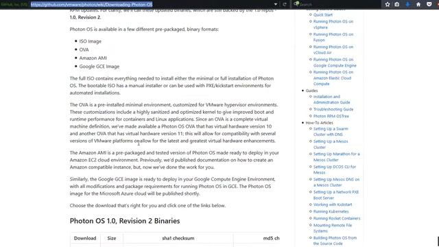Image resolution: width=439 pixels, height=247 pixels.
Task: Open the downloads arrow icon
Action: 407,4
